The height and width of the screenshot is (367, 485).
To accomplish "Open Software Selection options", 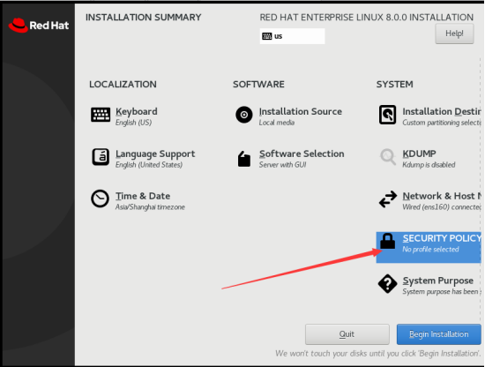I will pyautogui.click(x=302, y=154).
